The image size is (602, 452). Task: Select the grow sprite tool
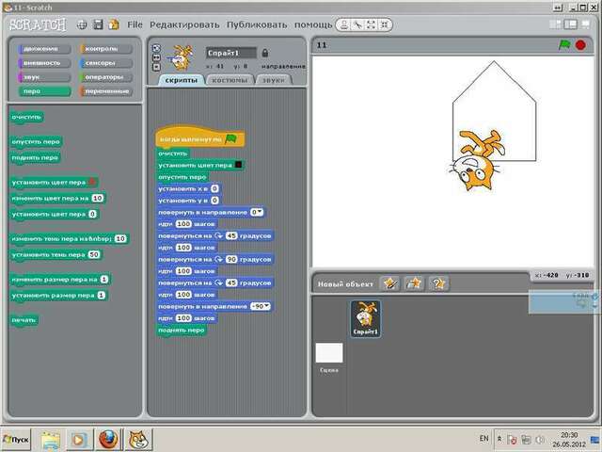click(371, 25)
